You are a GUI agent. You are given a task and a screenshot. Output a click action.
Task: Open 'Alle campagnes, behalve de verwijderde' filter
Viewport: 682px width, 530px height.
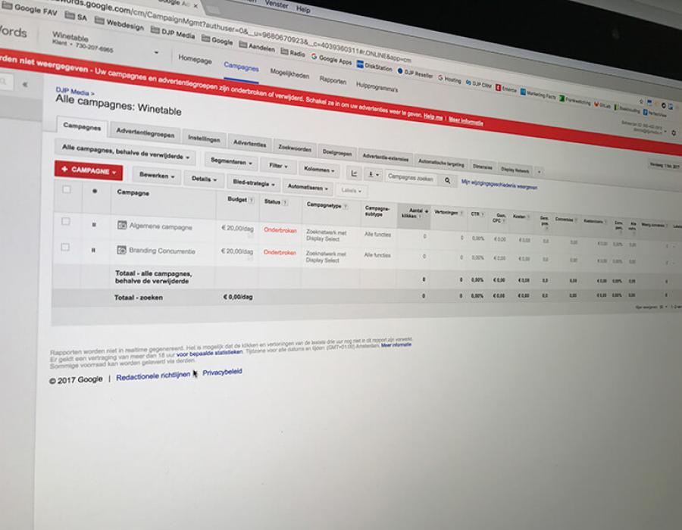tap(126, 152)
